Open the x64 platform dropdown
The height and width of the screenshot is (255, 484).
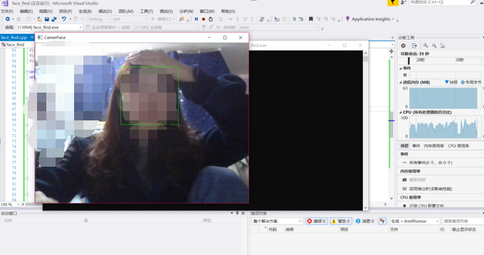tap(130, 19)
